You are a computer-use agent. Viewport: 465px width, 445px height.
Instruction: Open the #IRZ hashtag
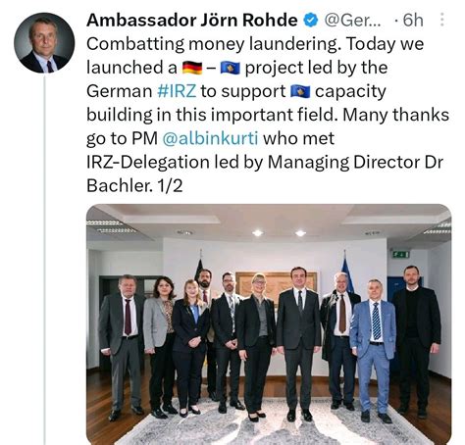pyautogui.click(x=177, y=91)
